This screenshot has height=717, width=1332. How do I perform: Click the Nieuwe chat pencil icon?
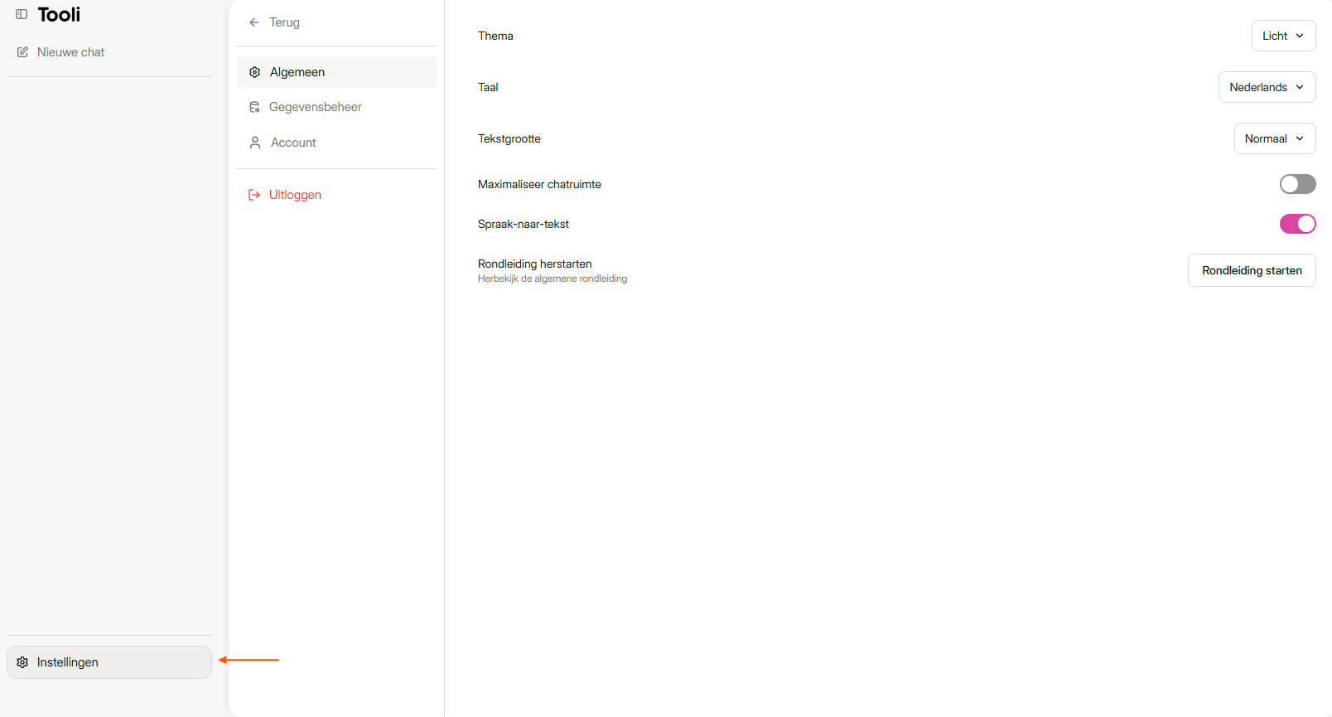(22, 52)
